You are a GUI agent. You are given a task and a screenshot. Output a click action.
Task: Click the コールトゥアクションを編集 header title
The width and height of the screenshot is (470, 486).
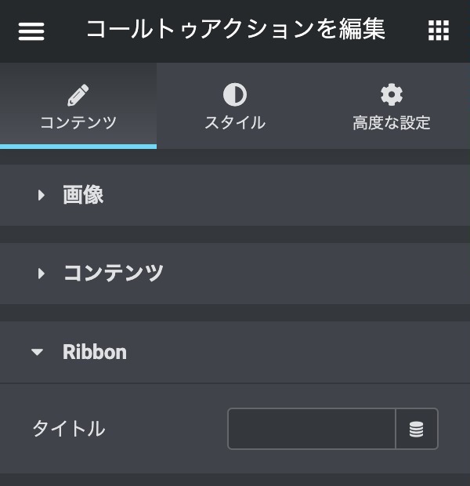click(235, 30)
